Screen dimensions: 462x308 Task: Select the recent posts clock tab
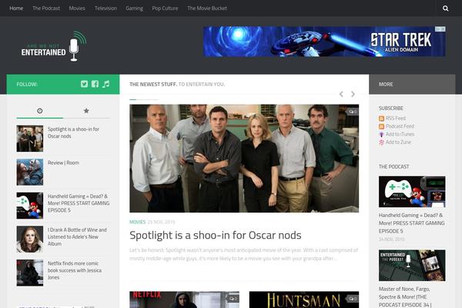coord(40,111)
